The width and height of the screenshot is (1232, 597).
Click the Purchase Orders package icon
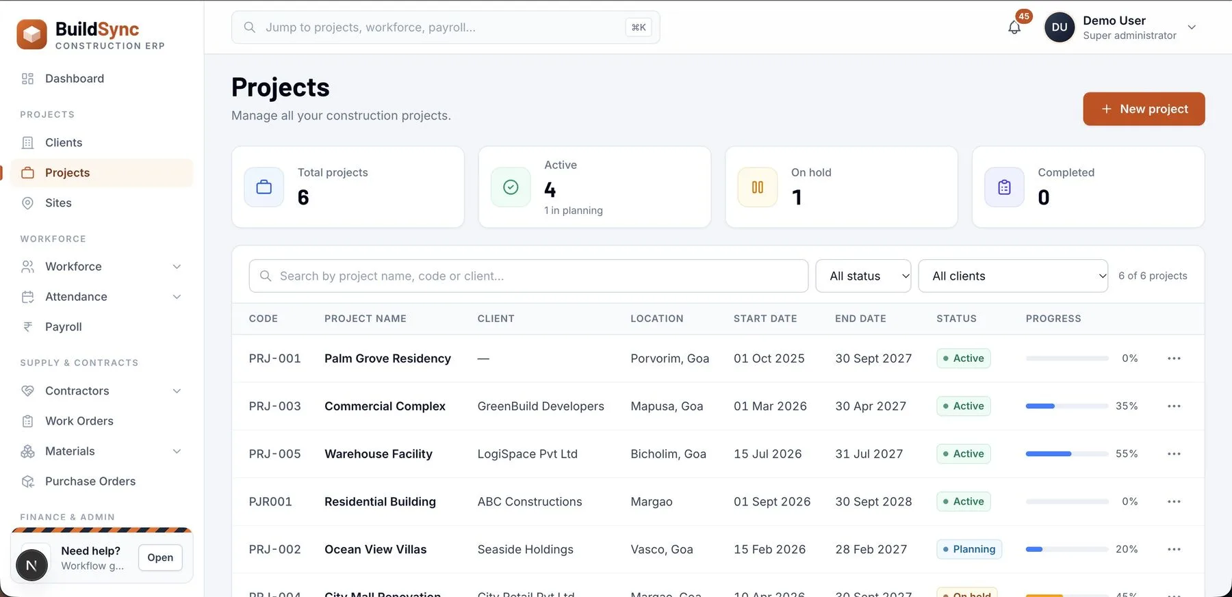[x=27, y=481]
